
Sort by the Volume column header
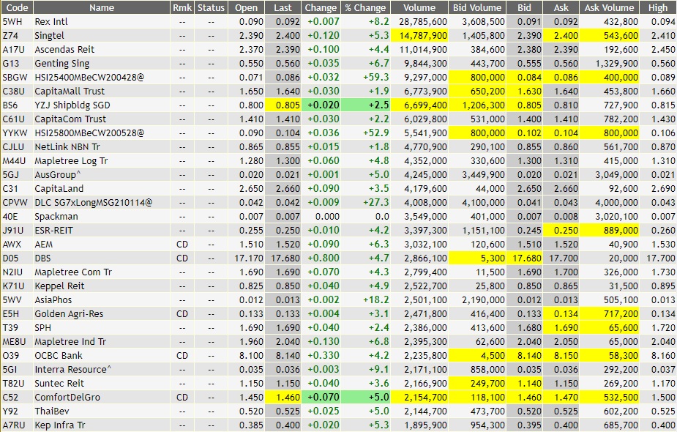[419, 8]
